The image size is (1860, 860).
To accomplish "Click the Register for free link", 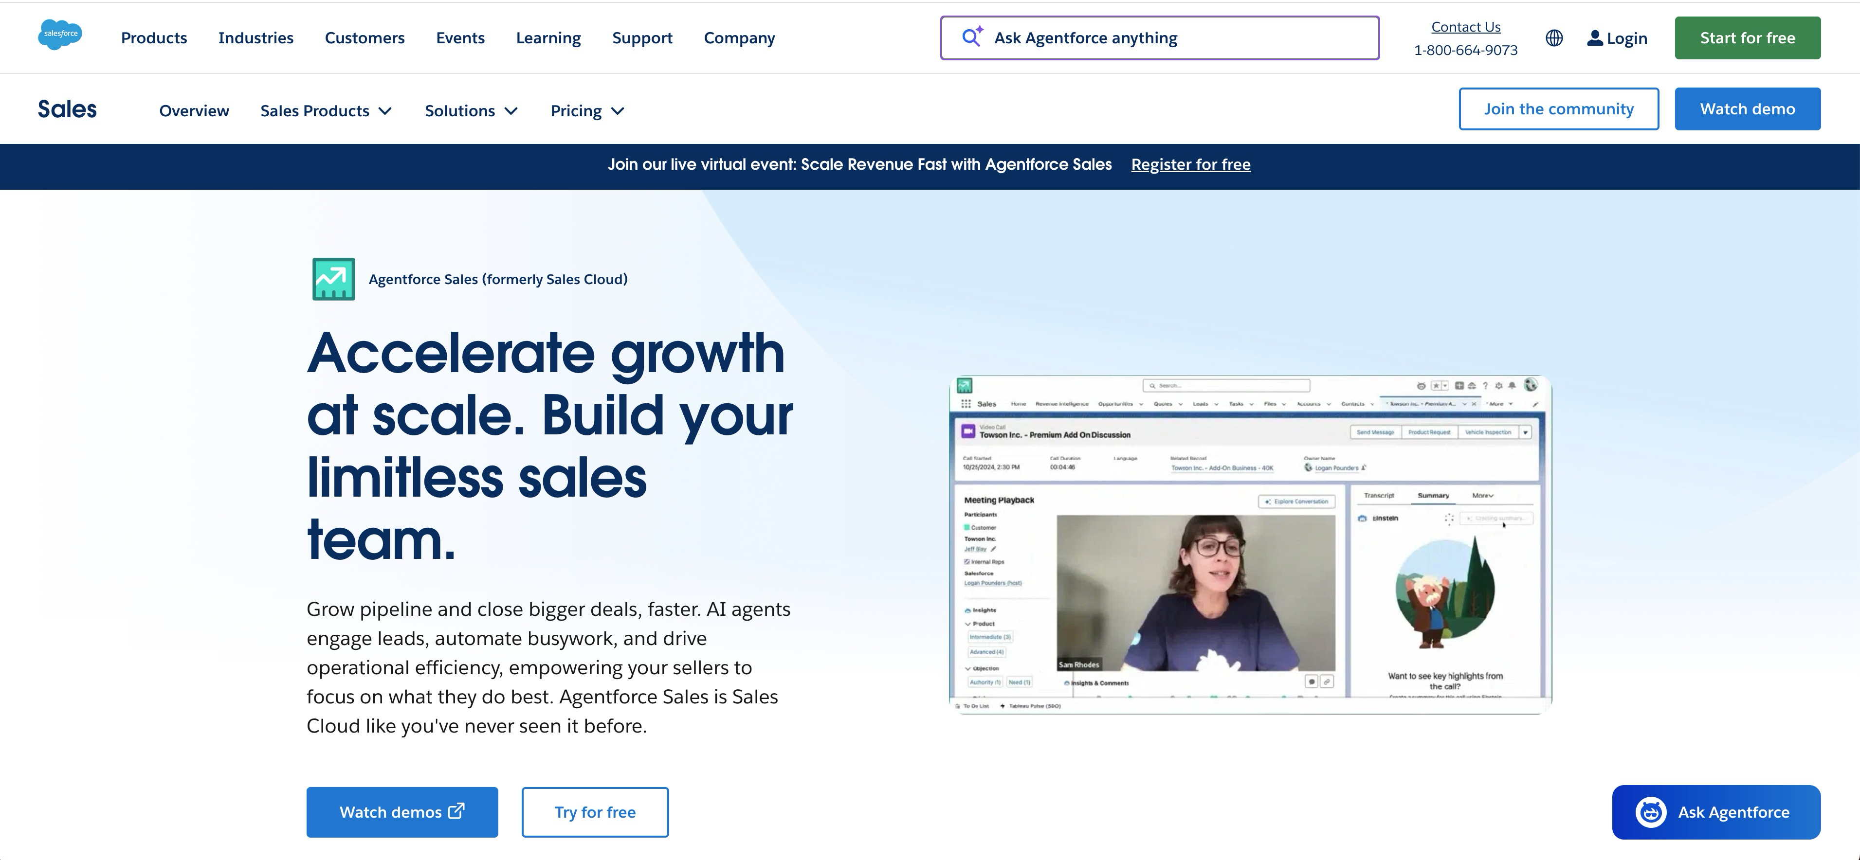I will point(1191,164).
